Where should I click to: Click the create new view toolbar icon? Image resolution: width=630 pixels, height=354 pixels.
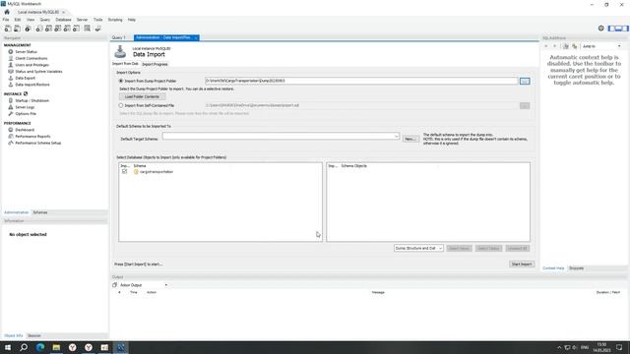pos(58,29)
